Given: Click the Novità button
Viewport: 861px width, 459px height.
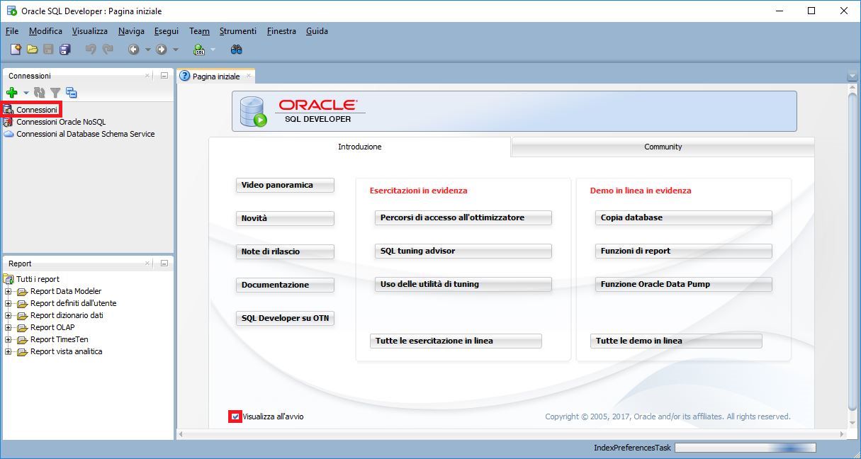Looking at the screenshot, I should [285, 218].
